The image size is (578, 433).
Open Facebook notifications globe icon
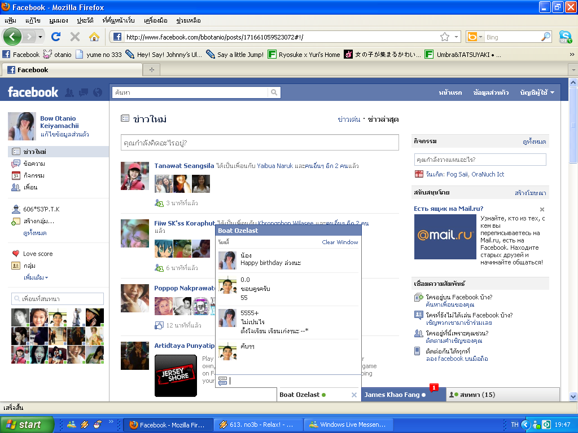coord(98,92)
